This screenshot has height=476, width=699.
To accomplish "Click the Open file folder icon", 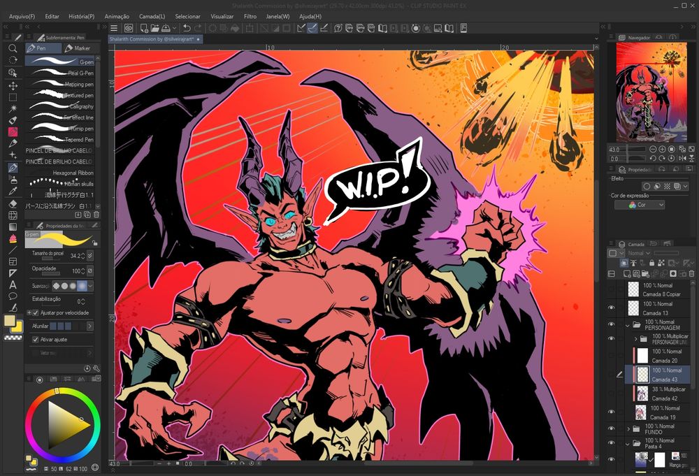I will (154, 28).
